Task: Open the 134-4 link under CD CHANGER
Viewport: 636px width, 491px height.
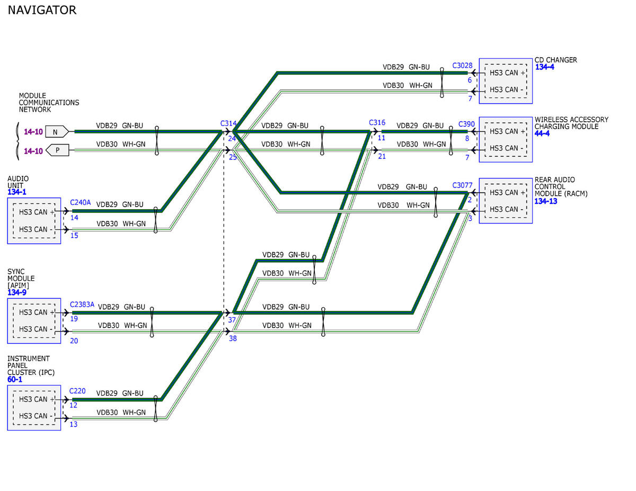Action: [544, 67]
